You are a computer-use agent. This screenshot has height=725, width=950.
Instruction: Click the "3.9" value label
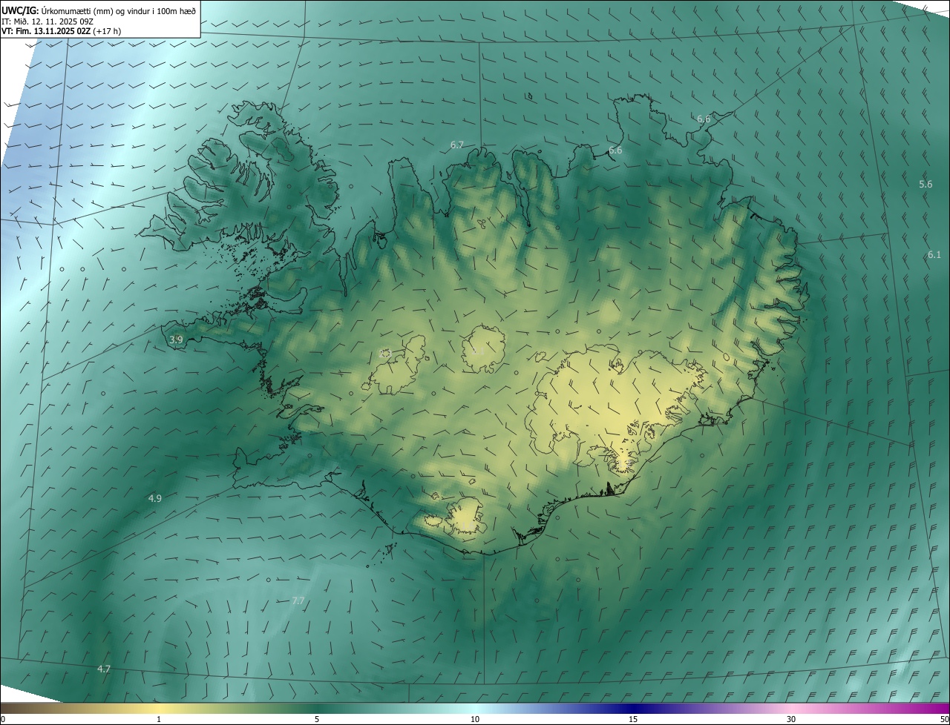[x=176, y=340]
